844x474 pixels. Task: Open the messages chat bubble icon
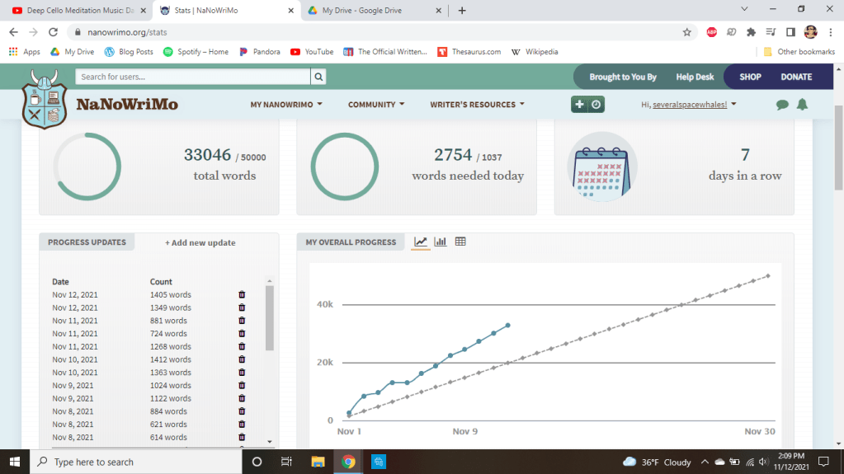(782, 105)
